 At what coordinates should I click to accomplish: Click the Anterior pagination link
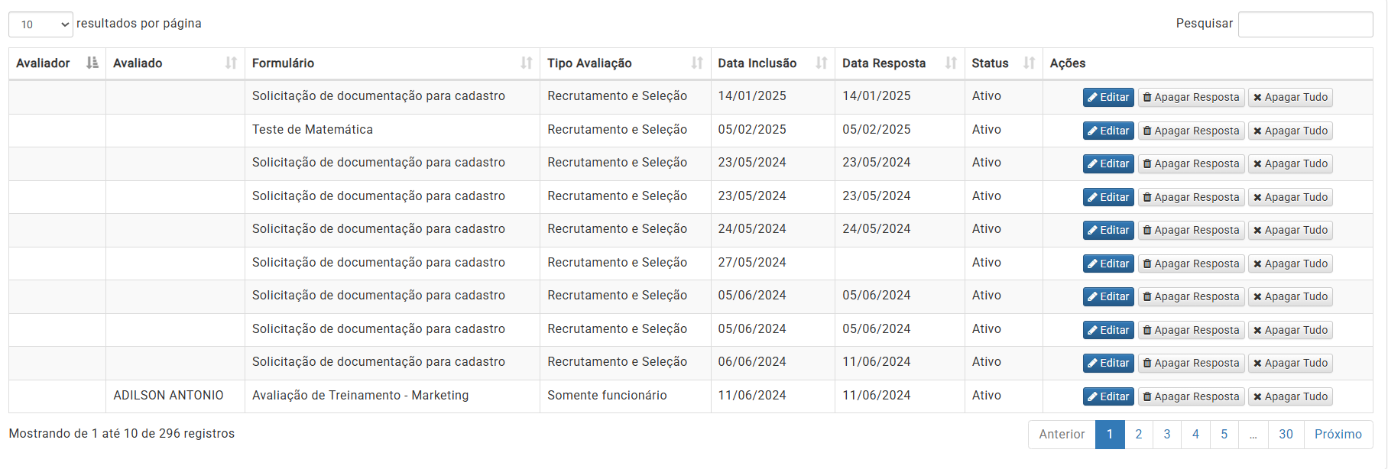click(1062, 435)
